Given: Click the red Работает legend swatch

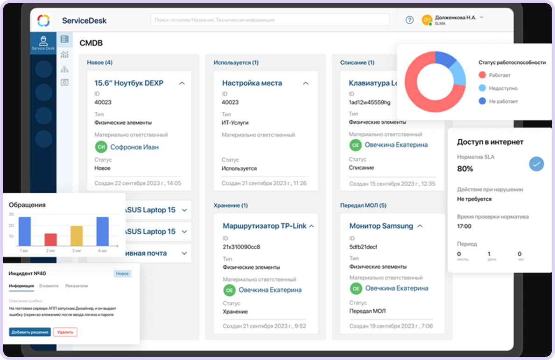Looking at the screenshot, I should (x=482, y=75).
